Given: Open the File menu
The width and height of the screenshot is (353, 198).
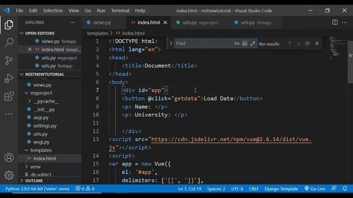Looking at the screenshot, I should click(x=20, y=10).
